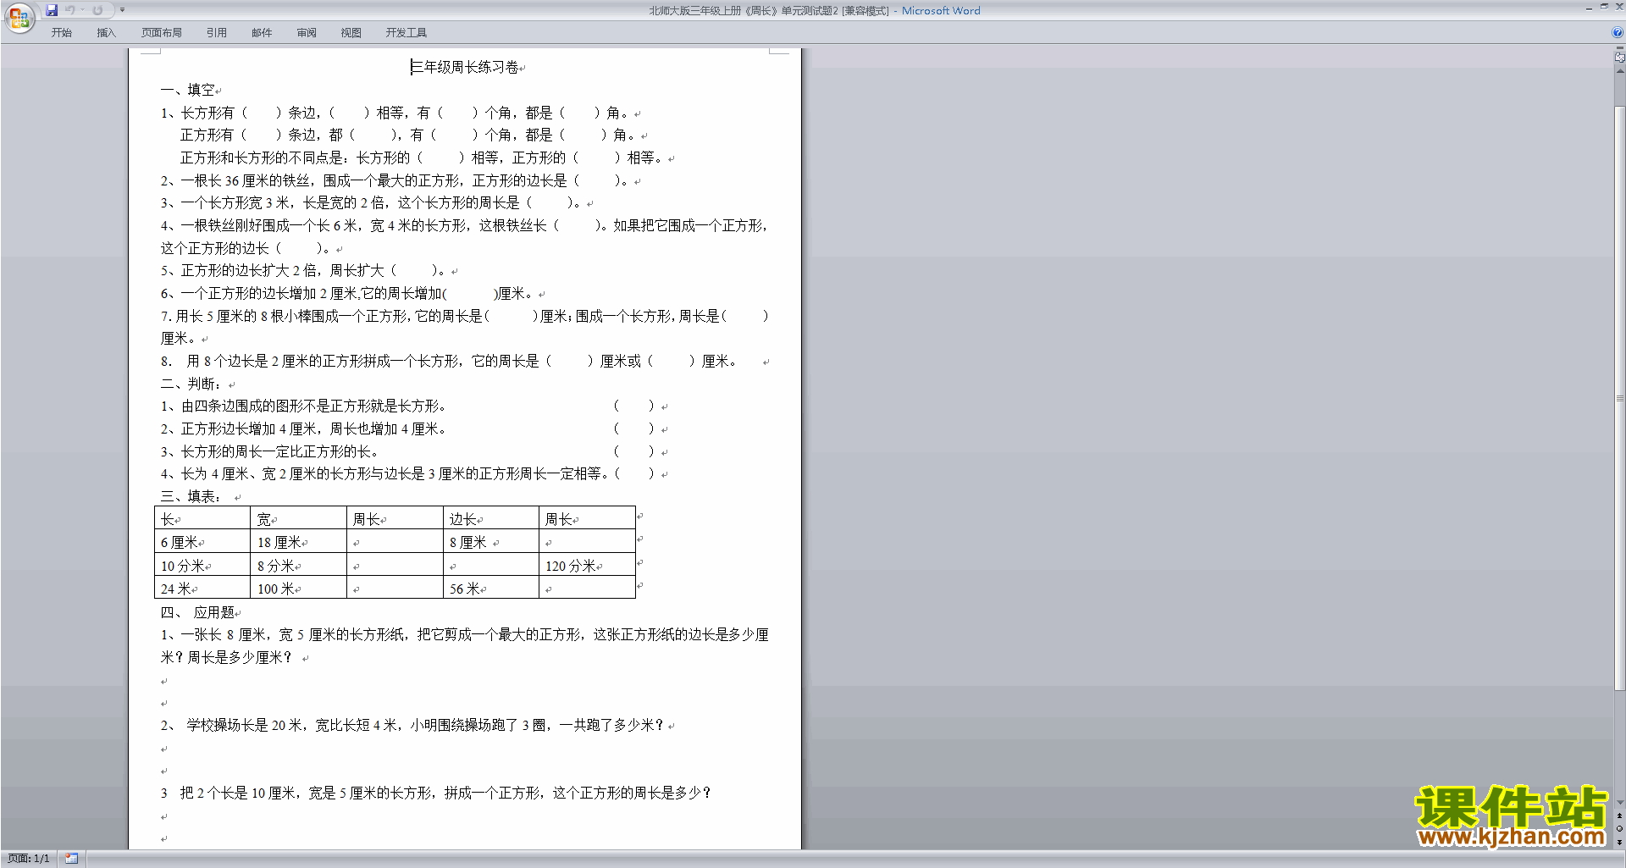Open Word Help with the question mark
1626x868 pixels.
tap(1617, 32)
